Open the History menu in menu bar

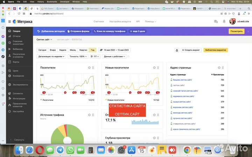tap(41, 2)
